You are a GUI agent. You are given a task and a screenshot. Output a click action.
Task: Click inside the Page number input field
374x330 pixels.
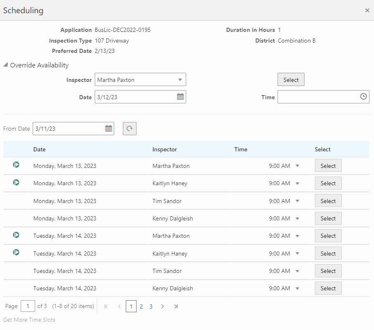pos(28,306)
